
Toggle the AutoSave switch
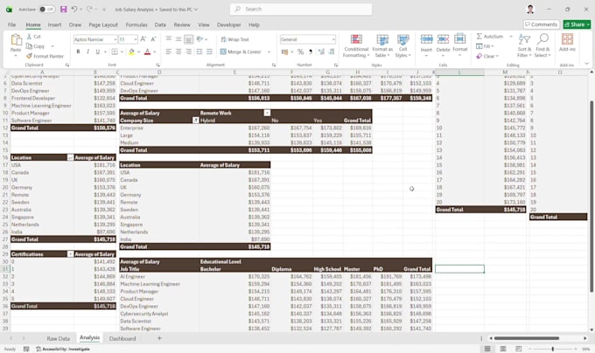click(x=47, y=9)
